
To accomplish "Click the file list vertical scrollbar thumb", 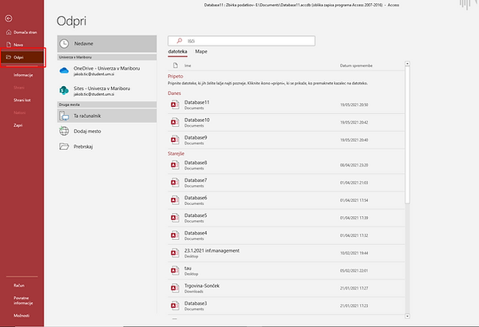I will tap(407, 135).
